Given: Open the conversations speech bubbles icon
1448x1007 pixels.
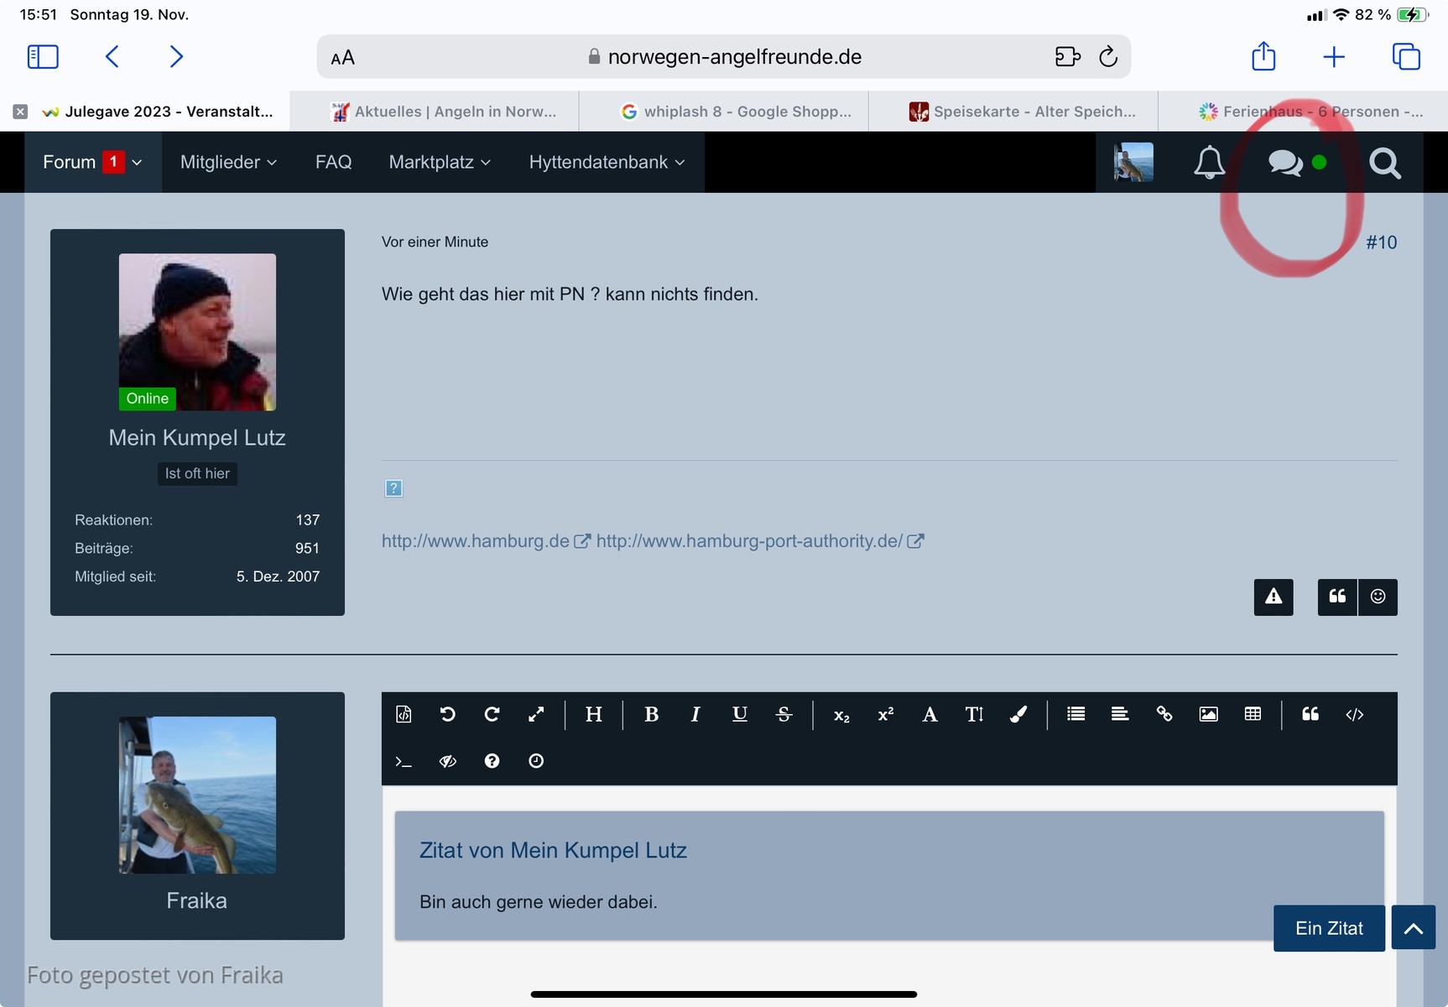Looking at the screenshot, I should point(1285,162).
